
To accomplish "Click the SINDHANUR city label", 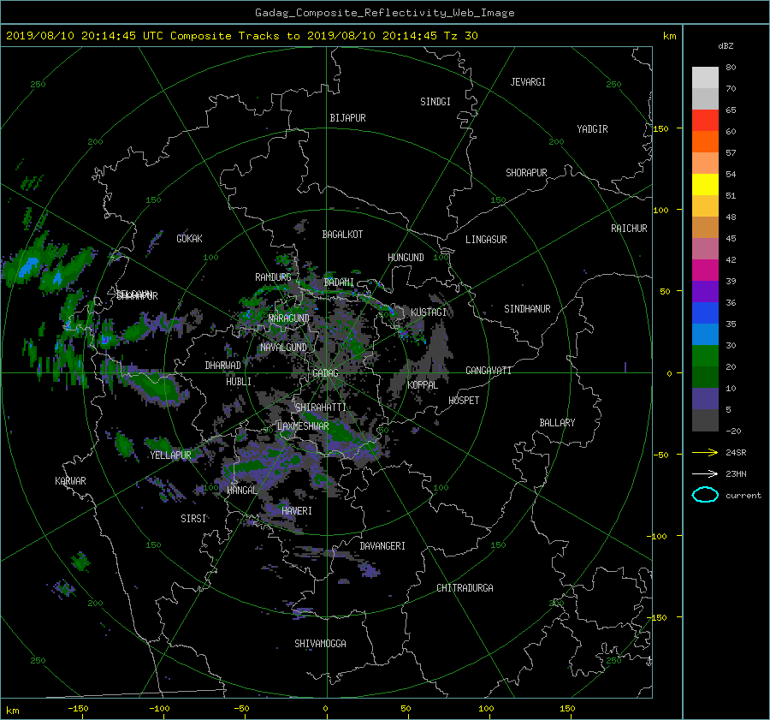I will point(527,309).
